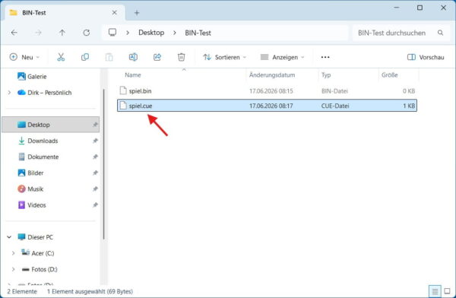The width and height of the screenshot is (456, 298).
Task: Unpin Bilder using its pin icon
Action: coord(95,173)
